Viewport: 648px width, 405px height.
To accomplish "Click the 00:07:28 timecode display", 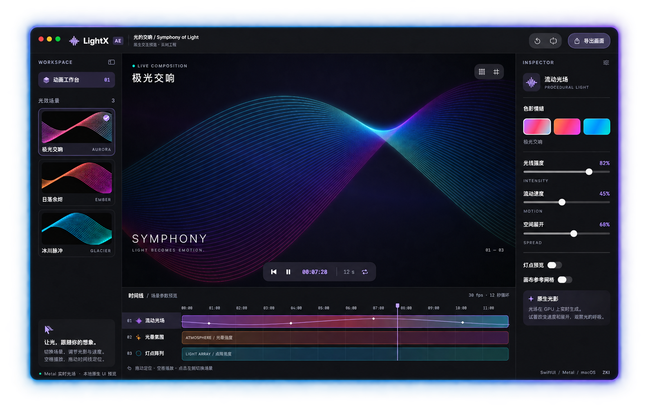I will (x=315, y=272).
